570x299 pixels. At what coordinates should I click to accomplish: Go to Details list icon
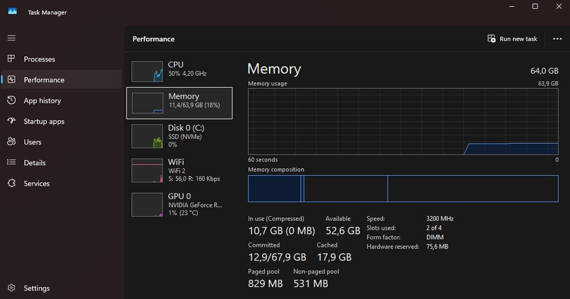[11, 163]
